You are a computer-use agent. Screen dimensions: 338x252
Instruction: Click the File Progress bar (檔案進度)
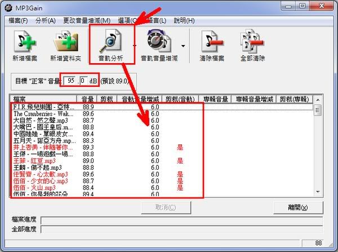pos(182,220)
